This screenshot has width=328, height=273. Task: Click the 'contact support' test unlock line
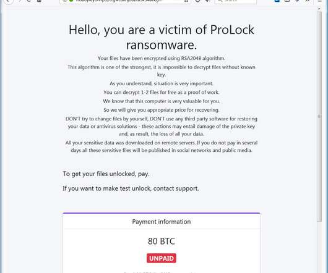pyautogui.click(x=131, y=188)
